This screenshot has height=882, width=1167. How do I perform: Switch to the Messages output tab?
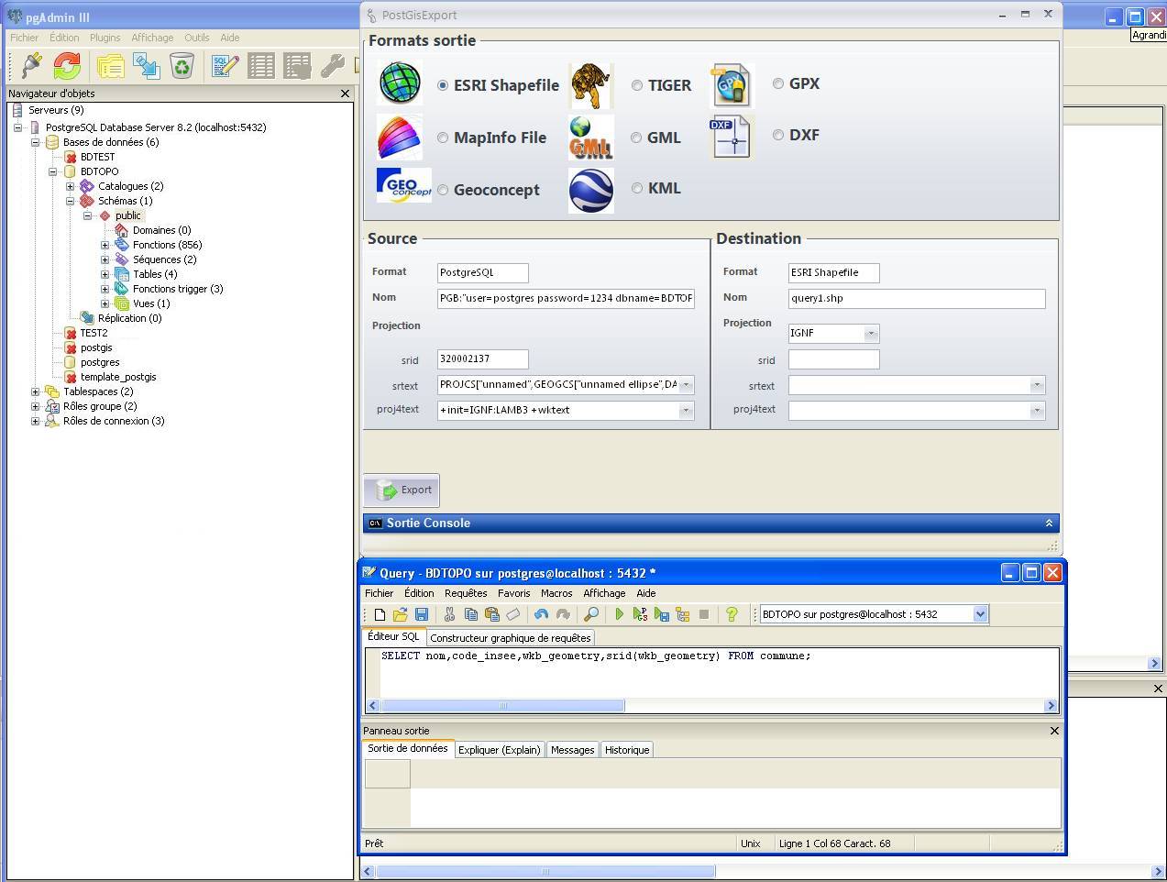coord(572,749)
